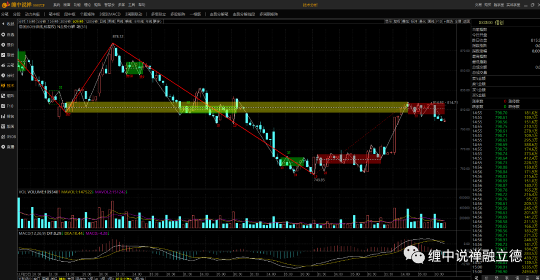Image resolution: width=540 pixels, height=280 pixels.
Task: Open the 矩阵 matrix sidebar item
Action: point(8,95)
